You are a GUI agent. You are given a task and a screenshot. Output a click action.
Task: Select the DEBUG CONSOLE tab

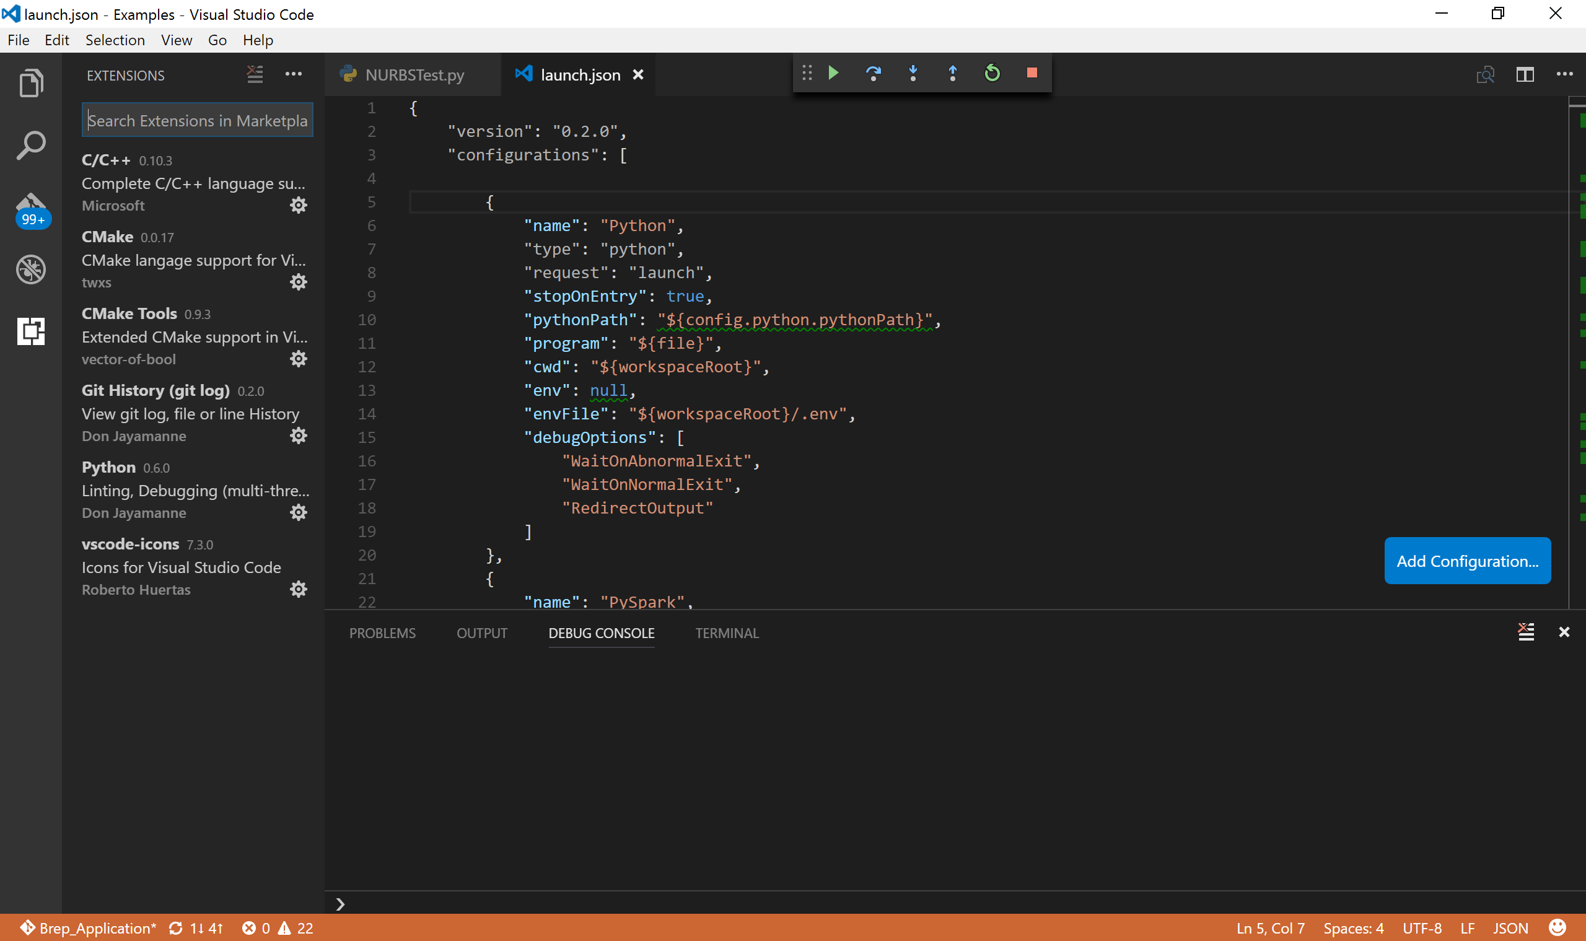[600, 633]
